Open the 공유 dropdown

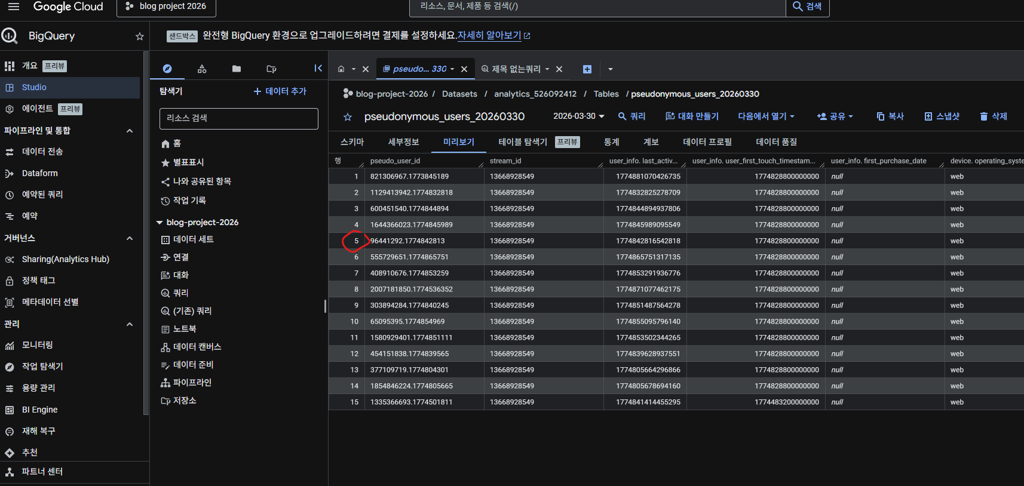click(x=835, y=116)
